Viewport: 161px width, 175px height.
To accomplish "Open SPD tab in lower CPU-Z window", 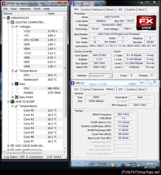I will pos(120,90).
